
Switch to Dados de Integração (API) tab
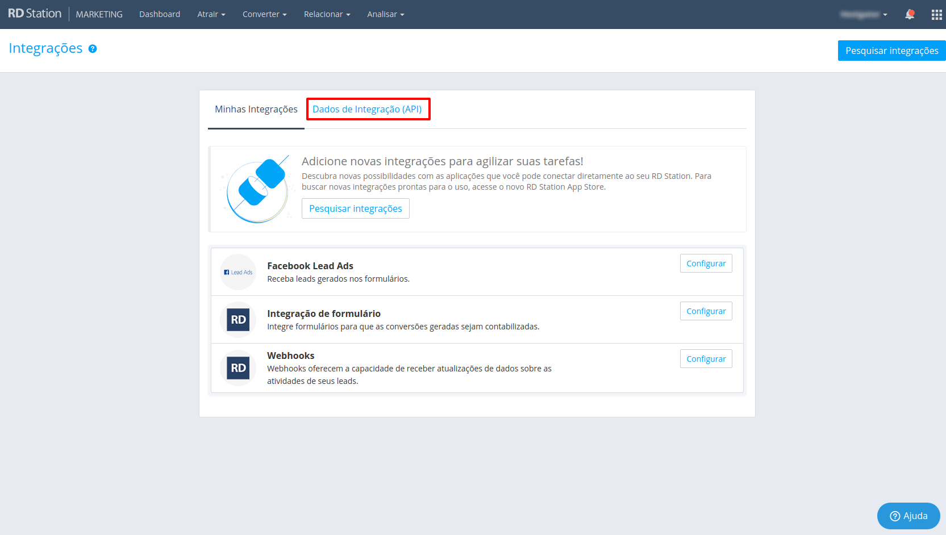pos(368,109)
